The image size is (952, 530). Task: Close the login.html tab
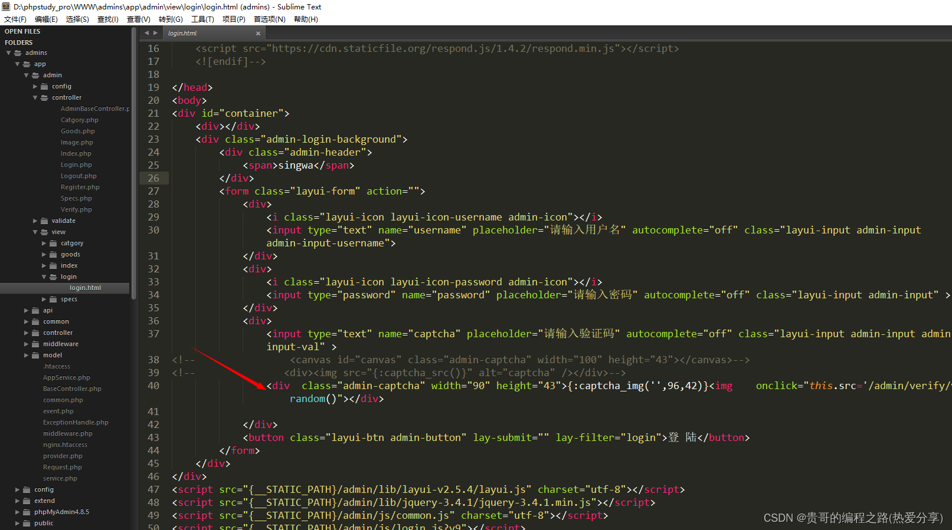point(258,34)
